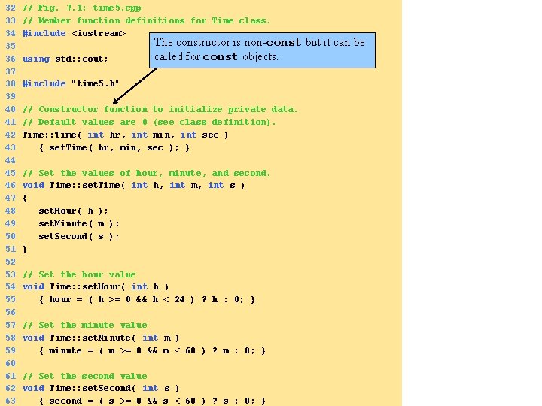Click comment 'Default values are 0 (see class definition).'

(157, 122)
